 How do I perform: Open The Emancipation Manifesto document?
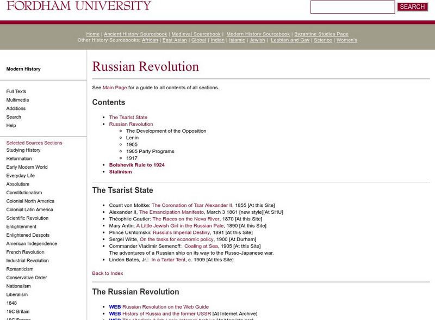click(x=171, y=212)
